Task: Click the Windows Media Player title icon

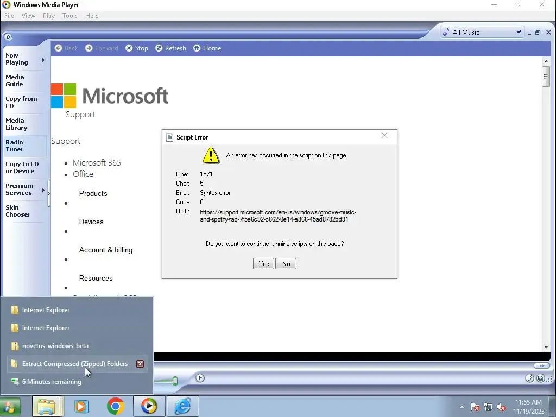Action: pos(6,4)
